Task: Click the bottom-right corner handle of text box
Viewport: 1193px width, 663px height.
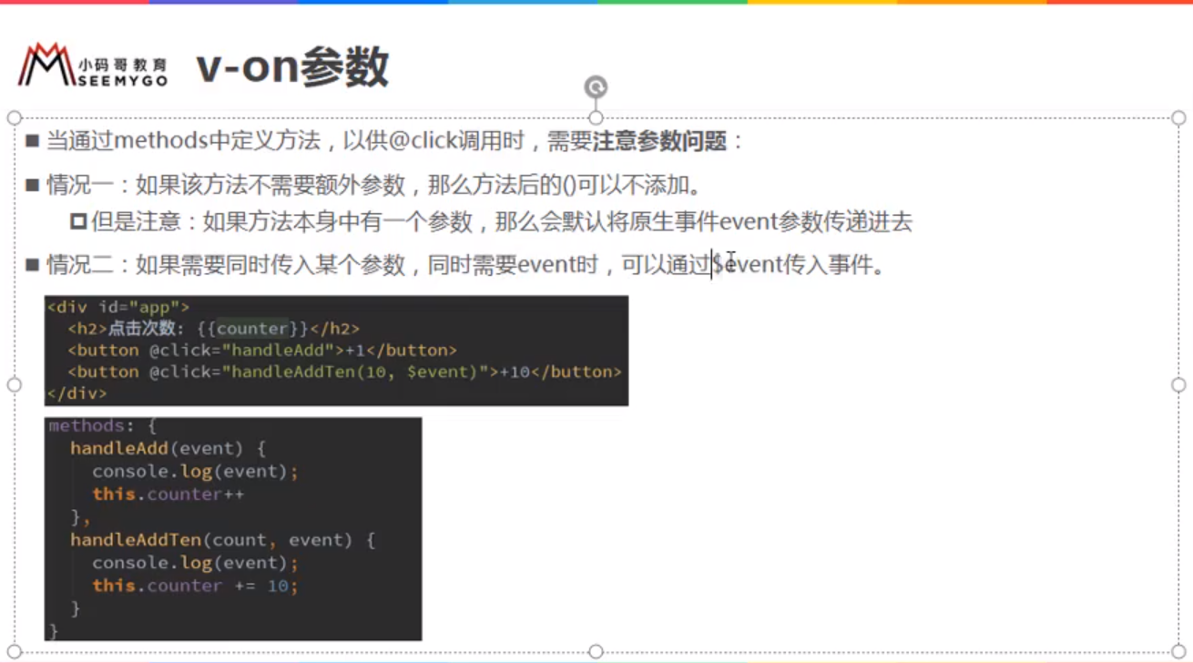Action: [1178, 651]
